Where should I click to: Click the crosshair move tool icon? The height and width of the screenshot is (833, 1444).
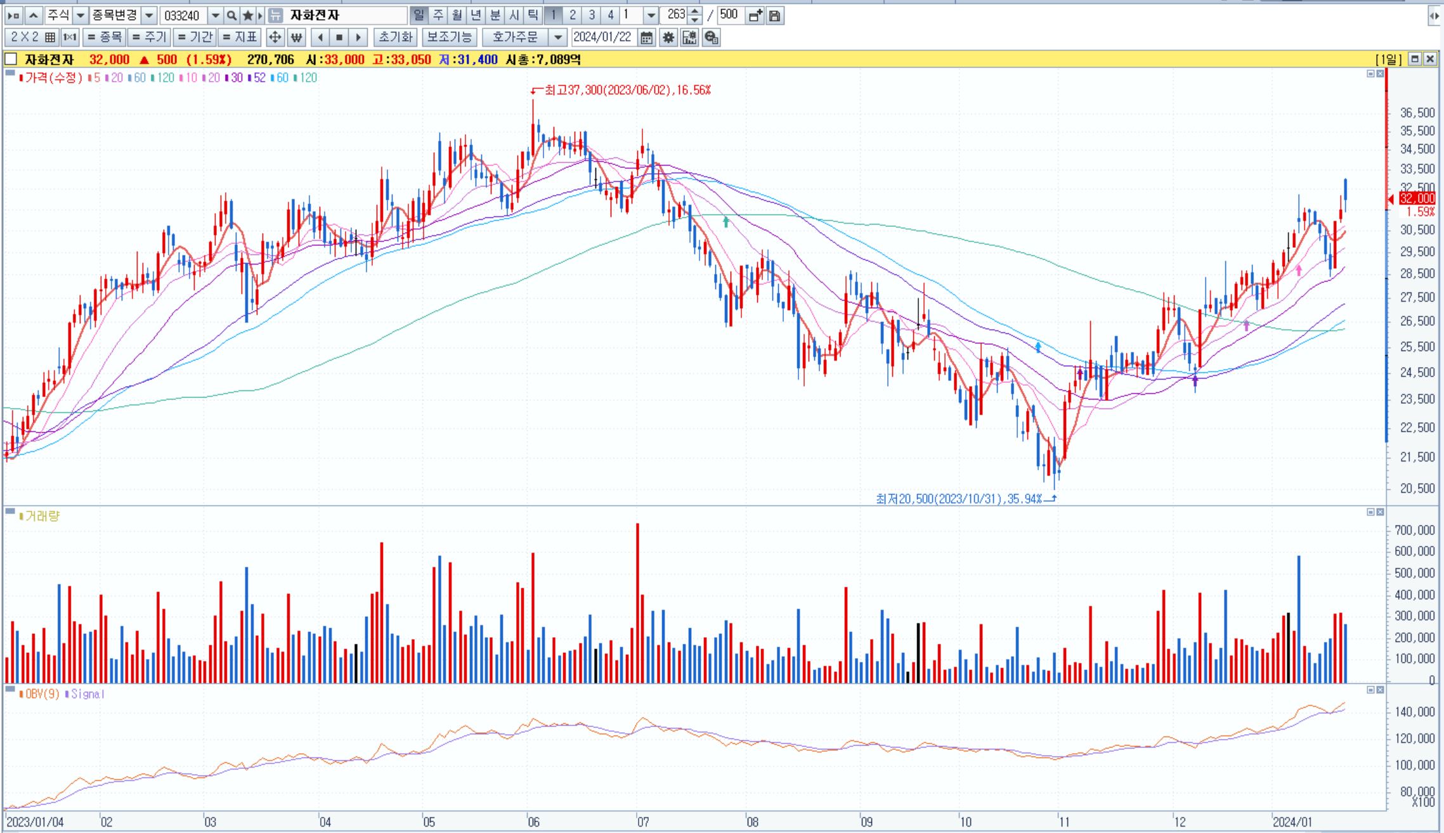coord(275,37)
